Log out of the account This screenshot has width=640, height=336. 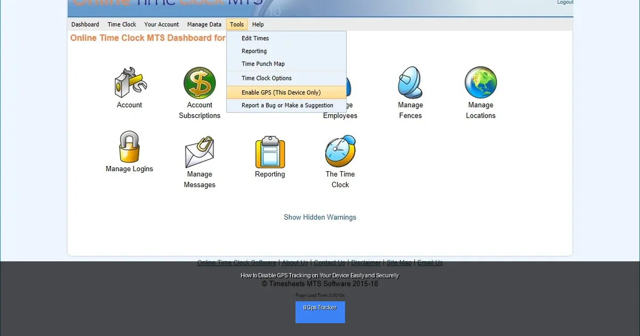pos(565,2)
